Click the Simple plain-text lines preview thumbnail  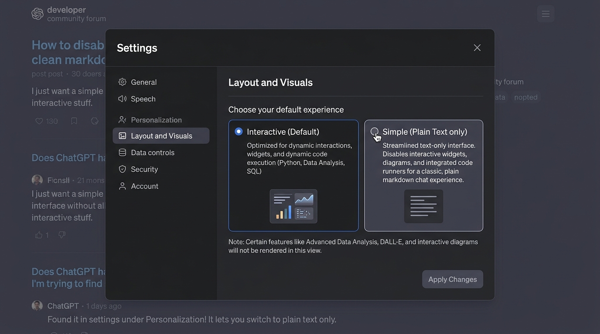(x=423, y=206)
